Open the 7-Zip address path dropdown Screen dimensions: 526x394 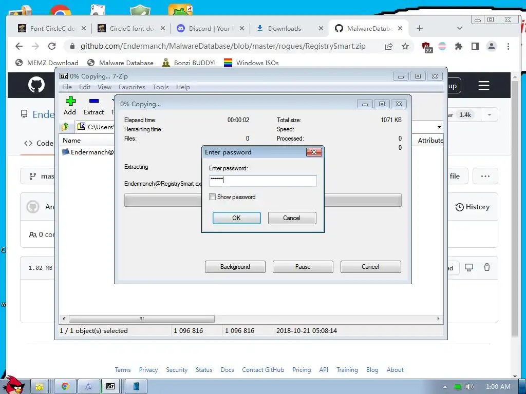[439, 127]
